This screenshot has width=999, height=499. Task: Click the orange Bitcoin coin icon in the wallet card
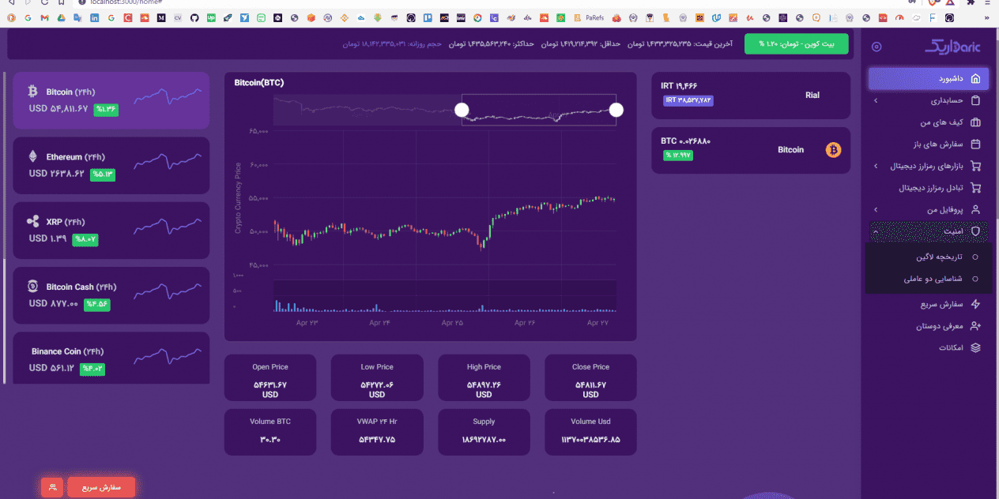point(833,150)
